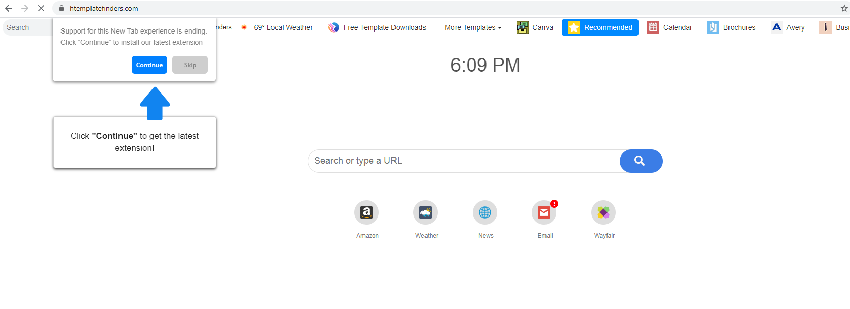Viewport: 850px width, 309px height.
Task: Open the Amazon shortcut icon
Action: (367, 212)
